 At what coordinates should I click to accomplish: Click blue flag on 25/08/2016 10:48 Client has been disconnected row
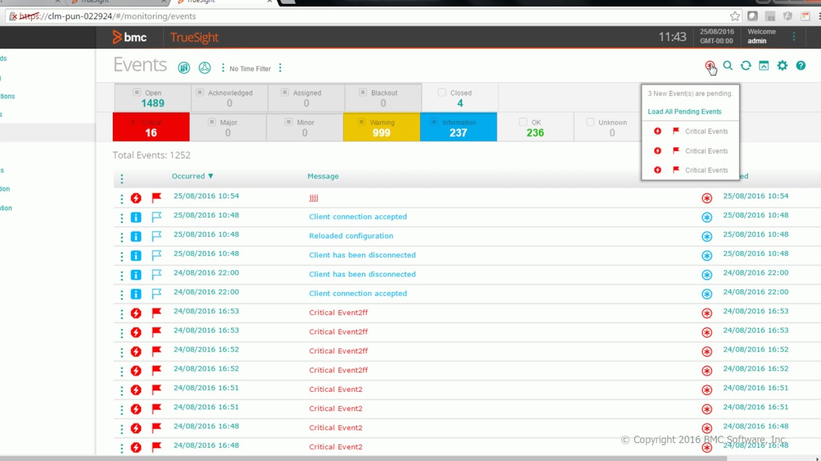tap(157, 255)
